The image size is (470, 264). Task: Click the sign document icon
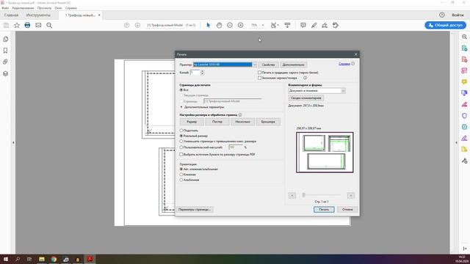pyautogui.click(x=325, y=26)
